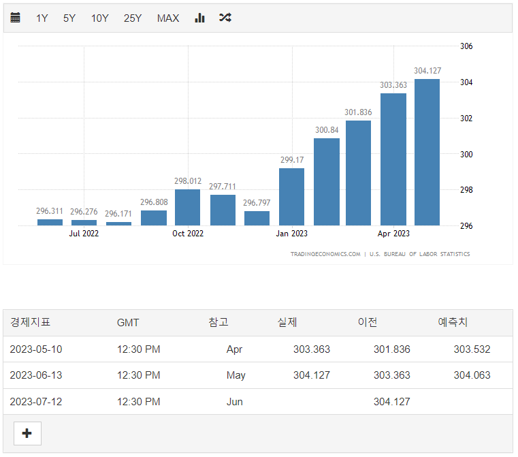
Task: Click the 296.311 bar in the chart
Action: point(50,223)
